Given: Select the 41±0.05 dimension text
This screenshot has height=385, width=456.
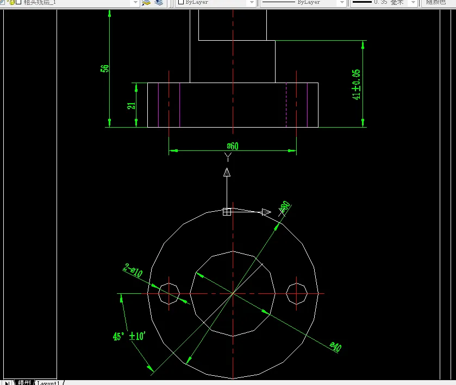Looking at the screenshot, I should [x=356, y=85].
